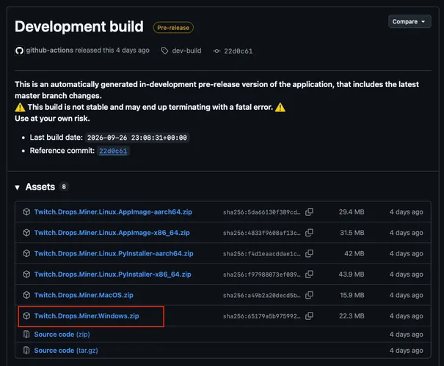Download Source code (zip)

coord(62,335)
